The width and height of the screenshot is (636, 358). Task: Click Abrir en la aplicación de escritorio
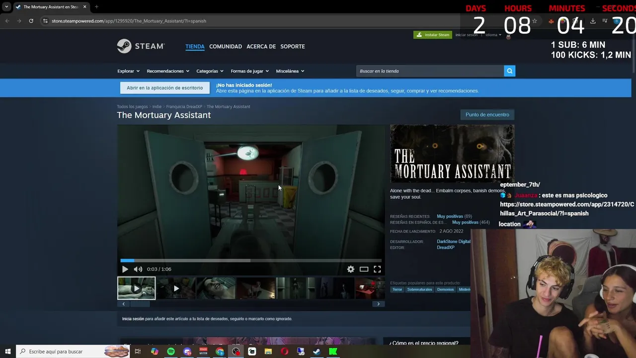164,88
